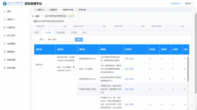
Task: Click the 整体进度 progress bar
Action: 133,26
